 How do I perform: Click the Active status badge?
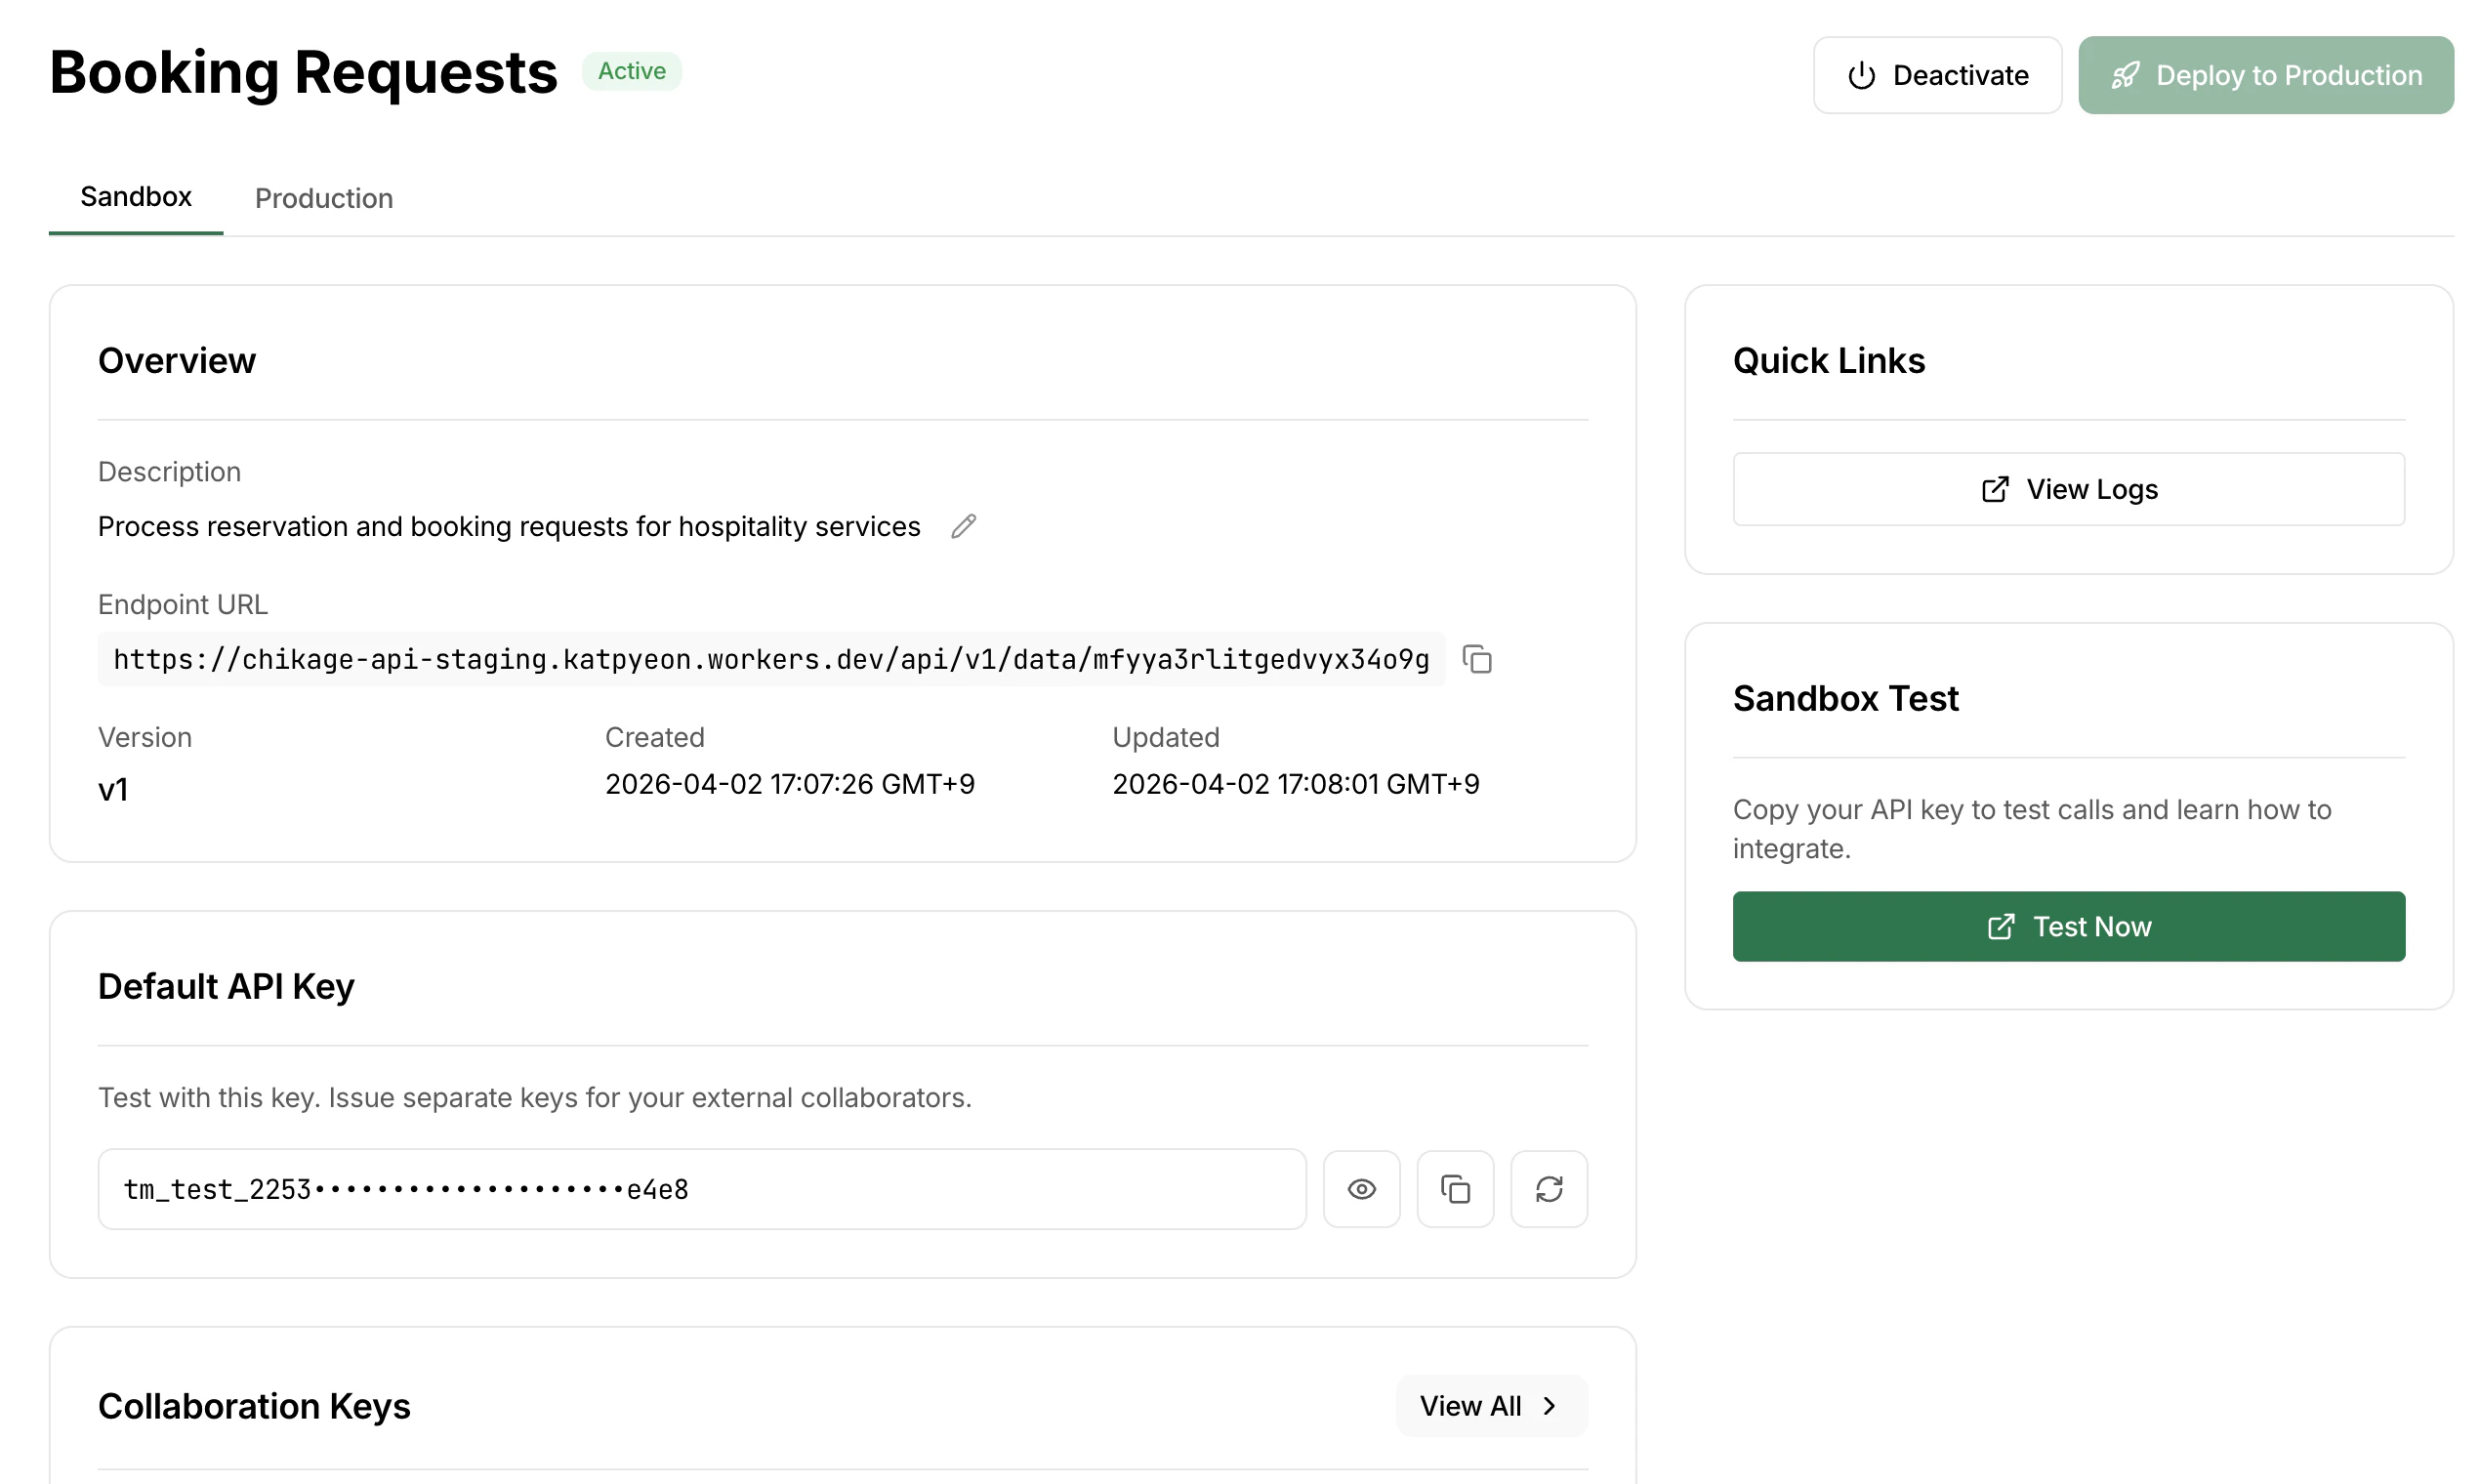pos(632,71)
